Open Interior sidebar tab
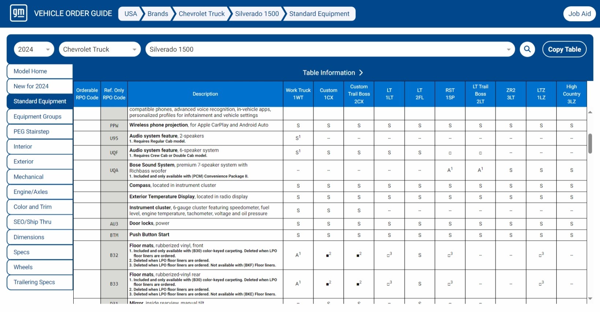The height and width of the screenshot is (312, 600). pos(40,147)
